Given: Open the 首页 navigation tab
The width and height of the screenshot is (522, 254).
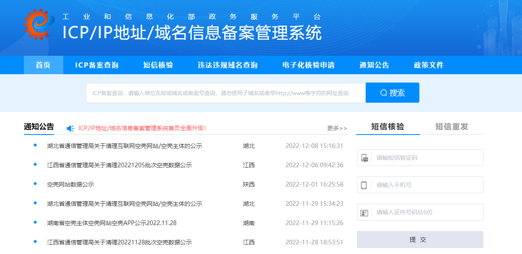Looking at the screenshot, I should [43, 65].
